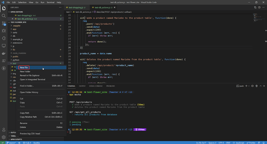
Task: Open the Extensions view icon
Action: [x=3, y=38]
